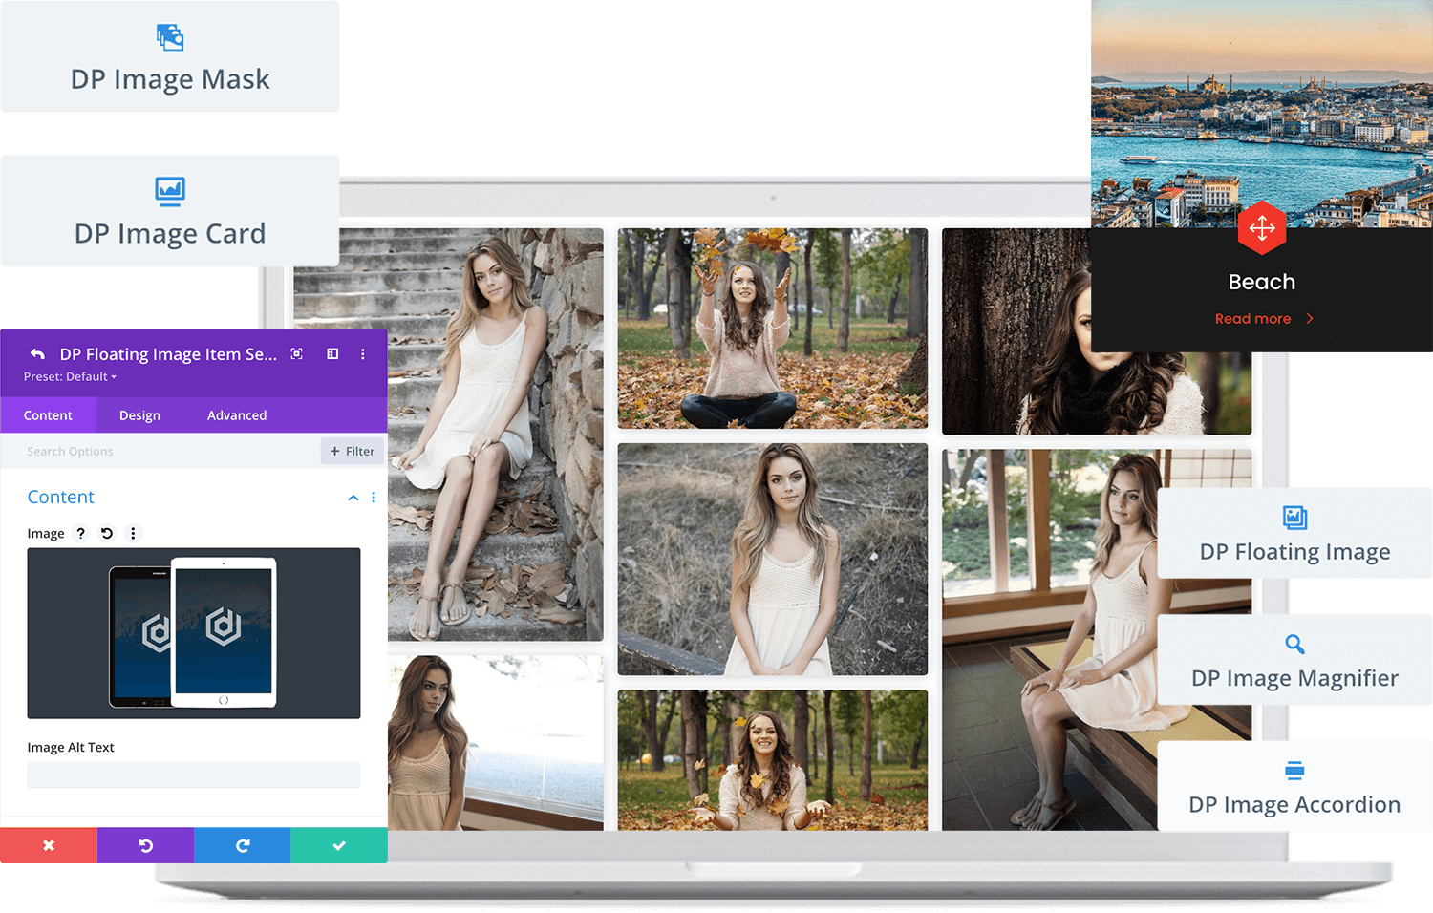Click the DP Floating Image icon

click(1294, 518)
